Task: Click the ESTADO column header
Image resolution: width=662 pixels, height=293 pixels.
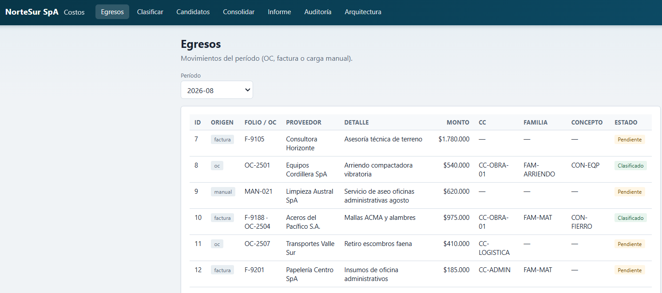Action: coord(626,122)
